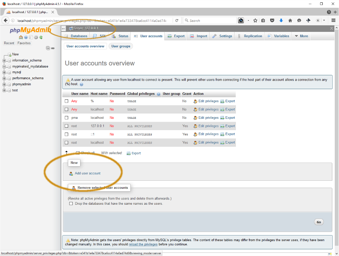Open Firefox Pocket icon
The width and height of the screenshot is (339, 256).
[272, 21]
